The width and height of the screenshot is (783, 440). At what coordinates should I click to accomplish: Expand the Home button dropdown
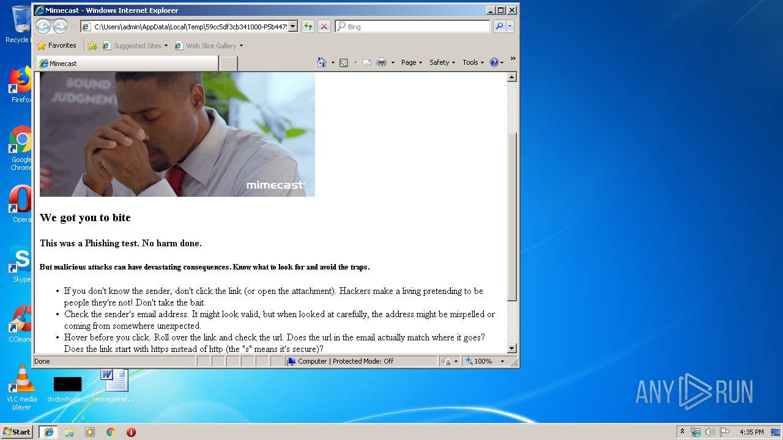(333, 62)
